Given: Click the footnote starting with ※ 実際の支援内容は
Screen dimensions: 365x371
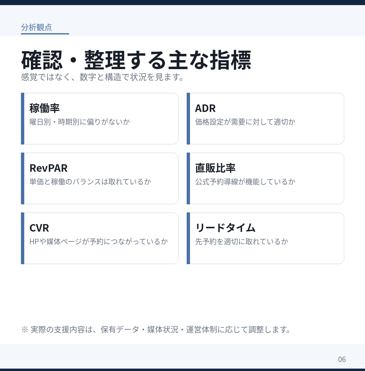Looking at the screenshot, I should (156, 330).
